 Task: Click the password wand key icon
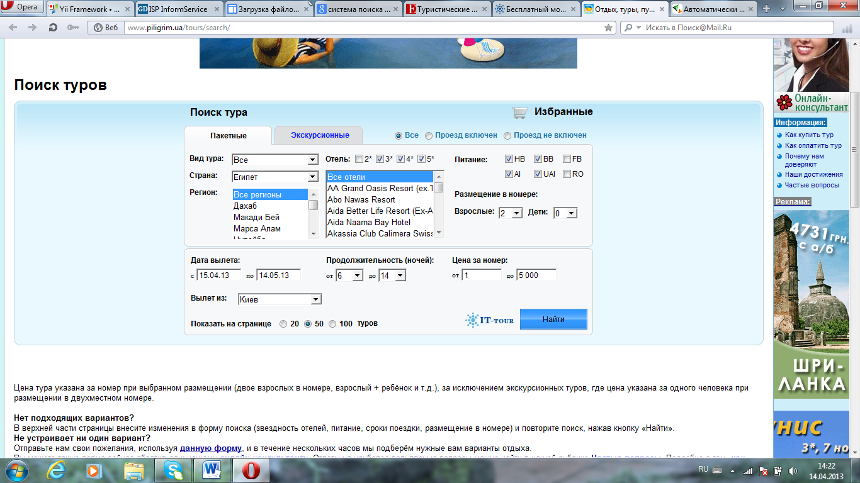pyautogui.click(x=73, y=28)
